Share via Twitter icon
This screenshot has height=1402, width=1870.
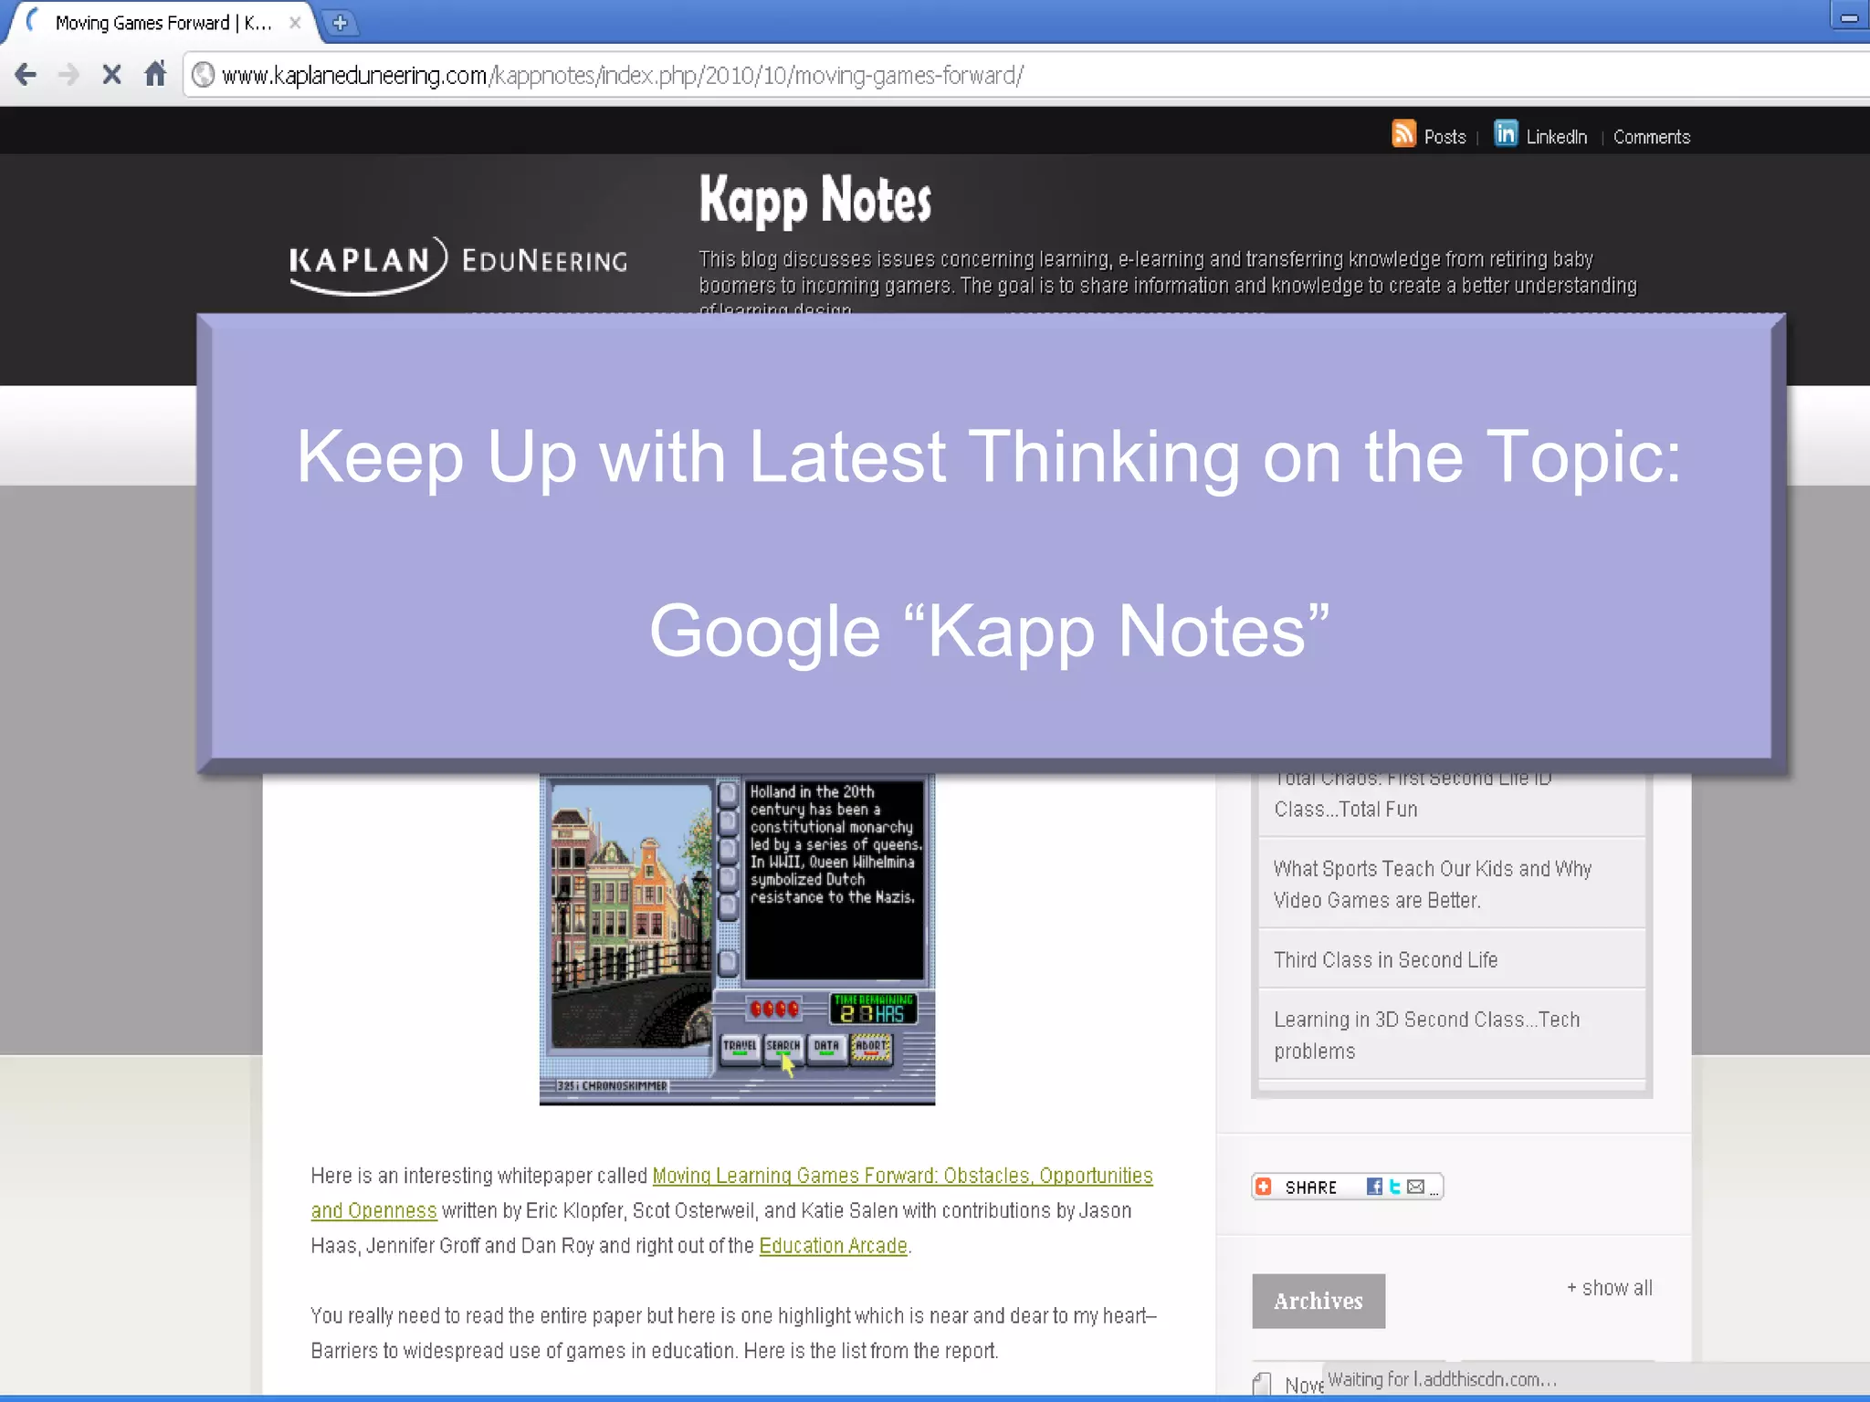click(x=1394, y=1187)
